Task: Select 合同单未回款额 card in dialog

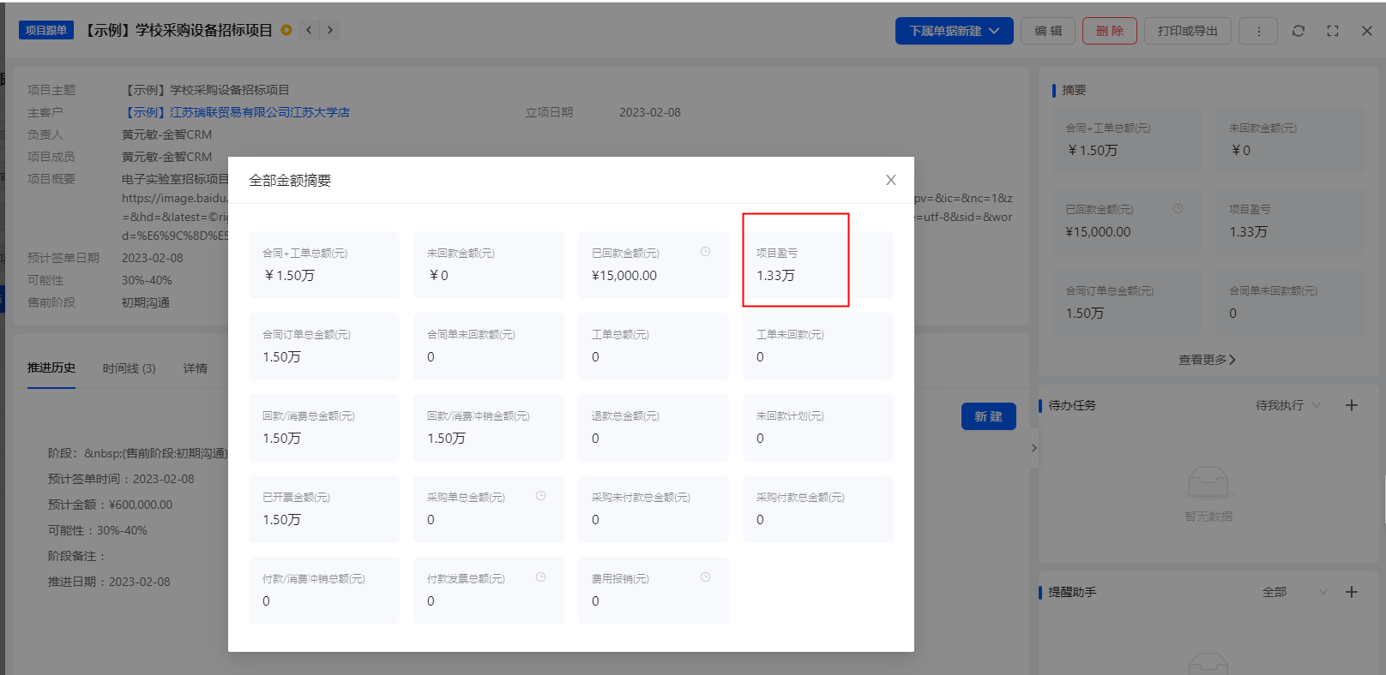Action: (x=489, y=346)
